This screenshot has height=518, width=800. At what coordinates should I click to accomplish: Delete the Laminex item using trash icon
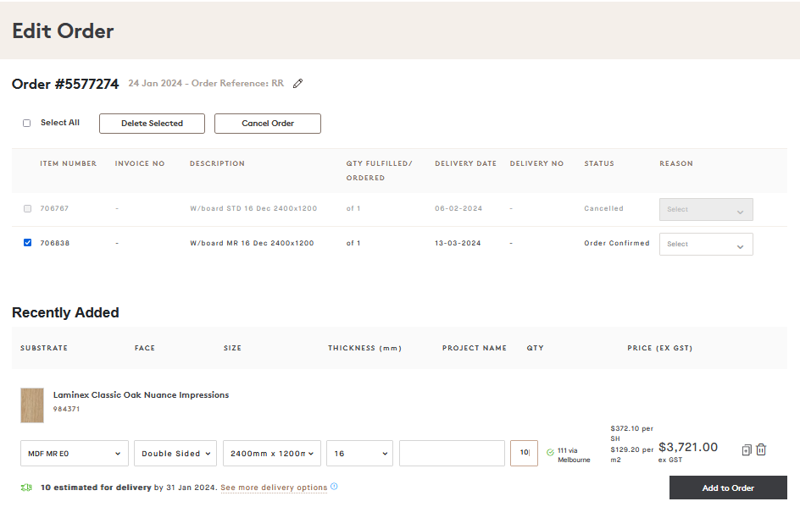[761, 449]
